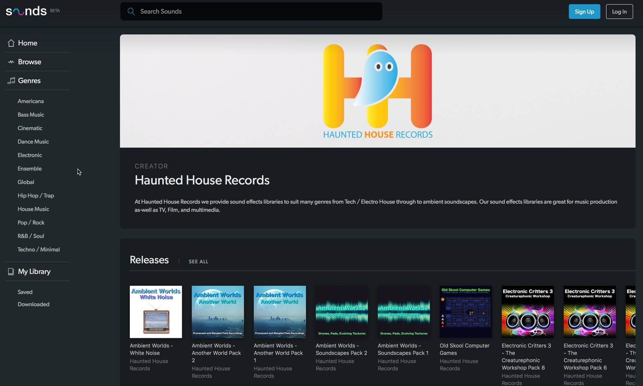Screen dimensions: 643x386
Task: Click the My Library book icon
Action: (11, 272)
